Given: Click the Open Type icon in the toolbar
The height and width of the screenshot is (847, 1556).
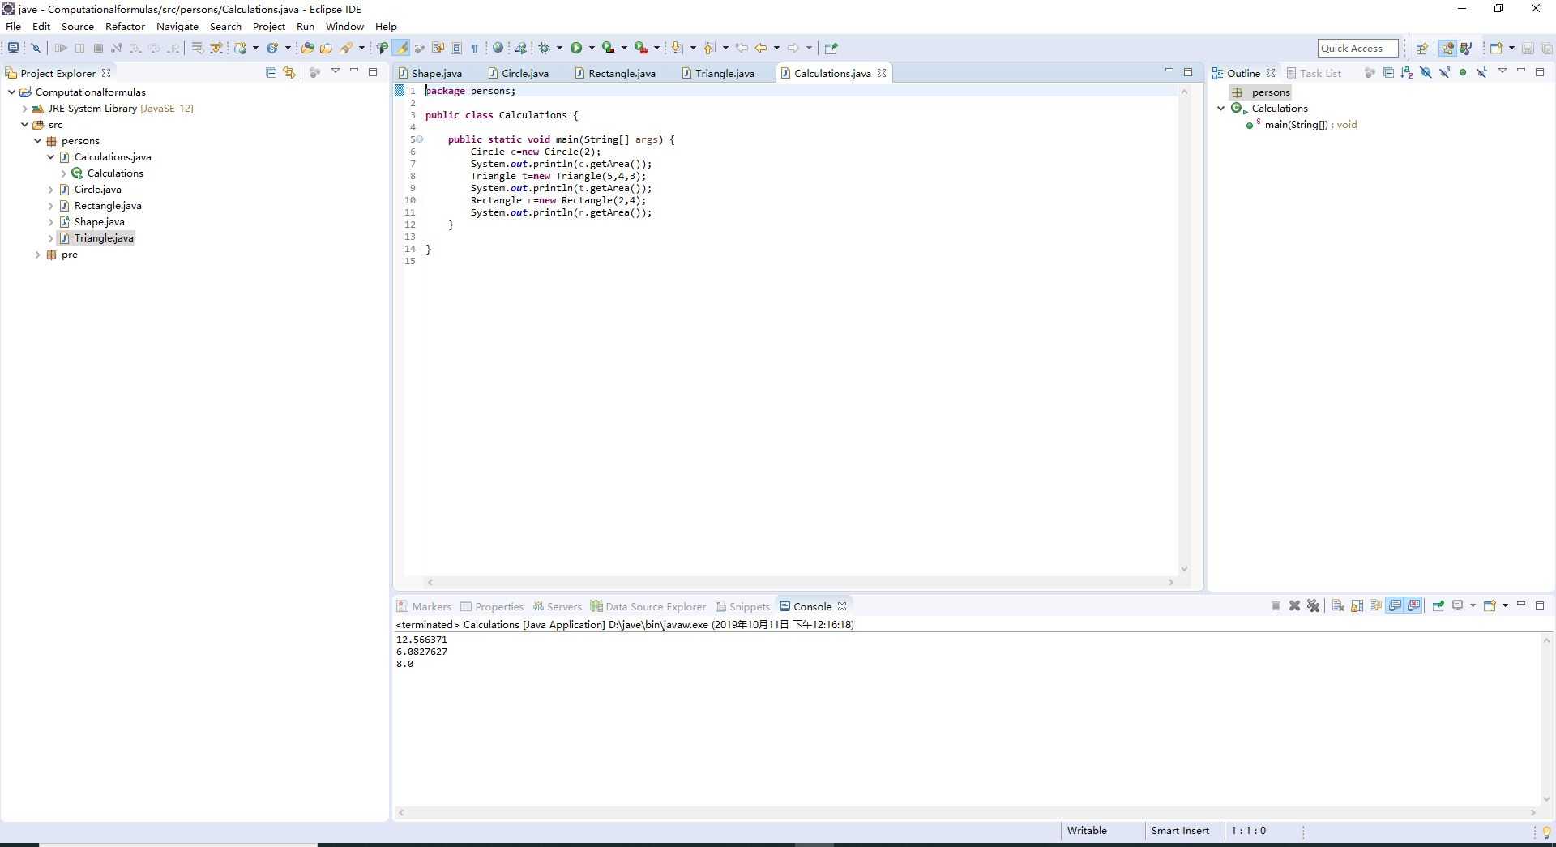Looking at the screenshot, I should (x=307, y=48).
